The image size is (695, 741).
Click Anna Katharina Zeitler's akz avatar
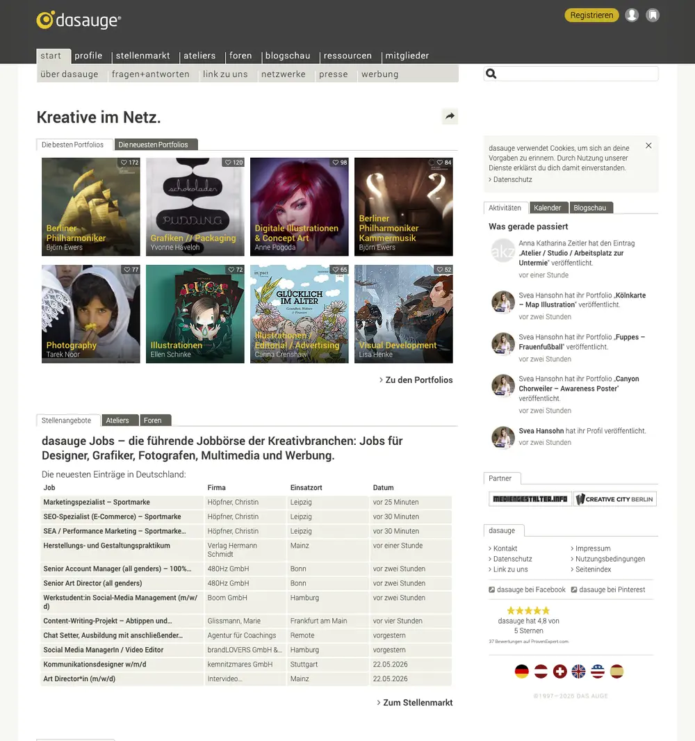tap(502, 250)
